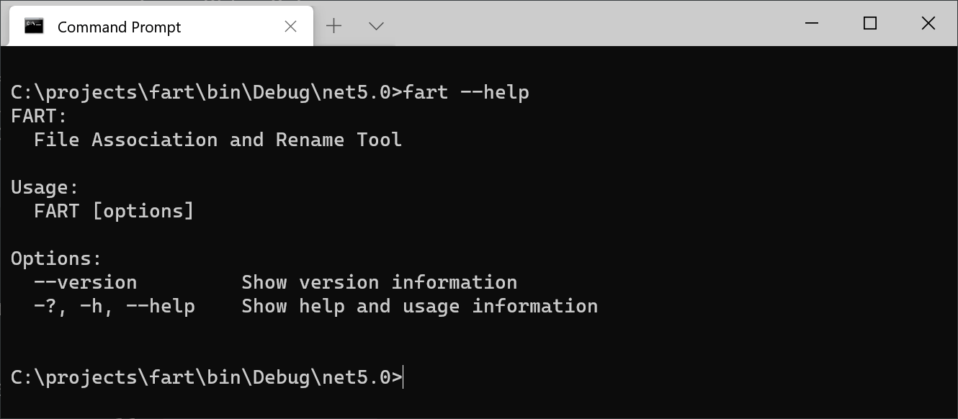This screenshot has height=419, width=958.
Task: Click the X icon on the Command Prompt tab
Action: point(290,26)
